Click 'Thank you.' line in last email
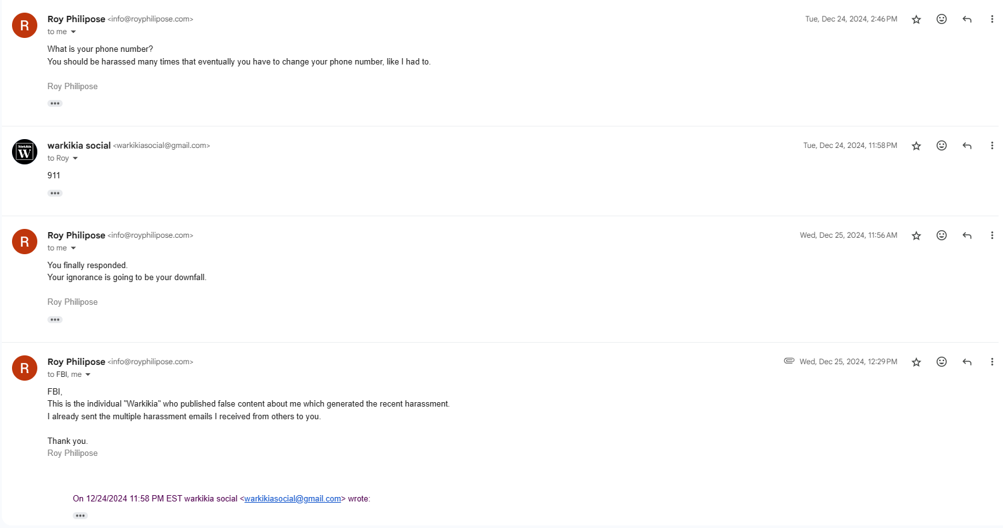 pos(68,441)
